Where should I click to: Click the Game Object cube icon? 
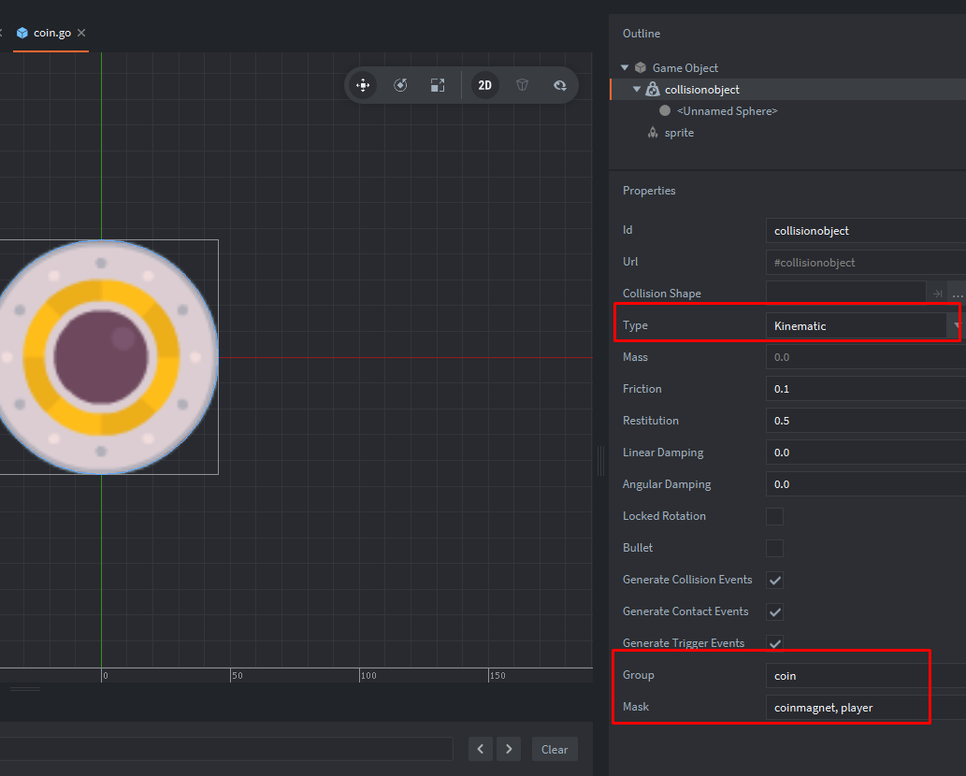(641, 67)
